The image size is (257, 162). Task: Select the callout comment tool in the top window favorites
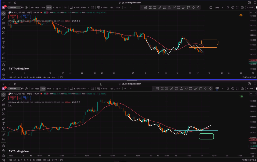(x=189, y=7)
